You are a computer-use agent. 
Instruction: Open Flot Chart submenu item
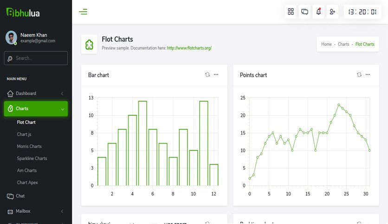26,122
